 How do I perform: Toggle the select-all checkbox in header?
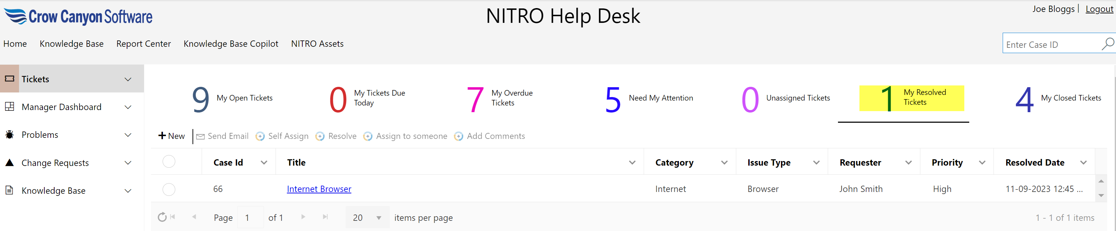[169, 161]
